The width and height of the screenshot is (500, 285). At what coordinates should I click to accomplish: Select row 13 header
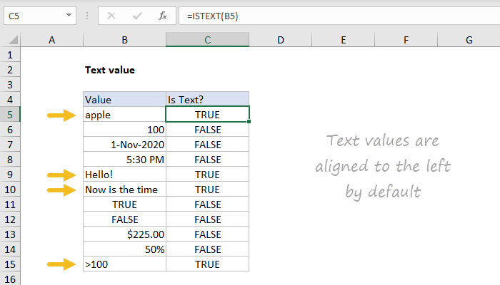[10, 234]
